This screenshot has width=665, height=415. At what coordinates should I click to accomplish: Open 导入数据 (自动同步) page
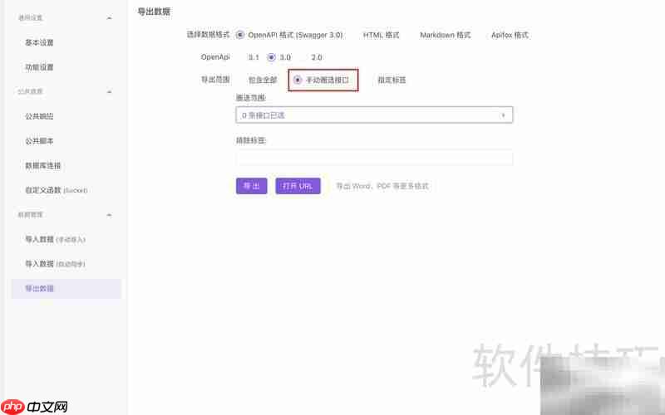55,264
